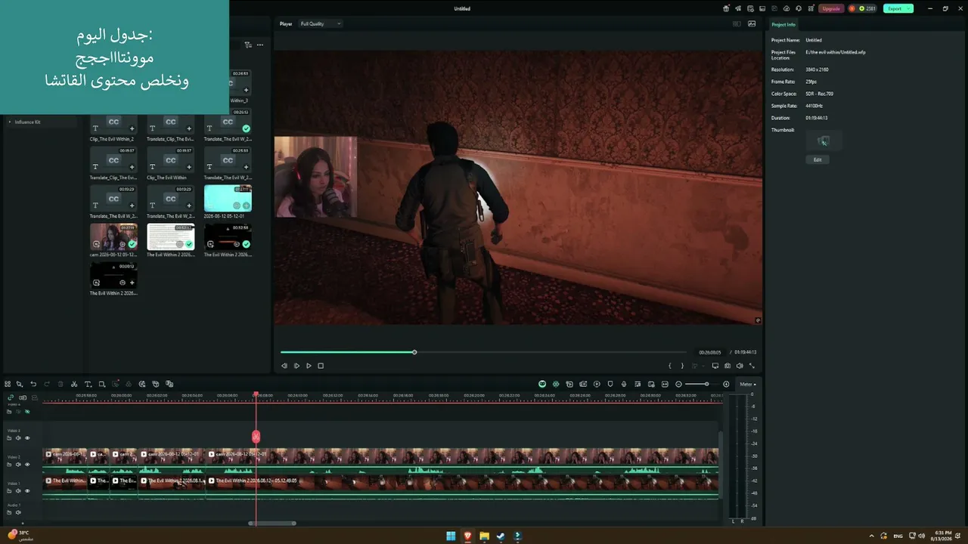Screen dimensions: 968x544
Task: Select the split scissors tool in timeline toolbar
Action: point(74,384)
